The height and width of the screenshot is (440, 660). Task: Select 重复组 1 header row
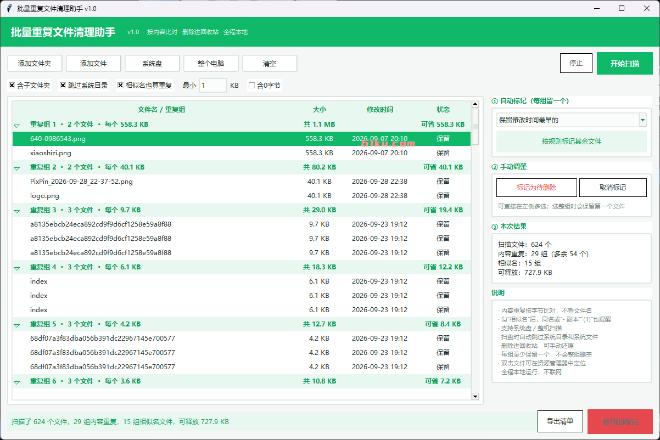coord(242,125)
